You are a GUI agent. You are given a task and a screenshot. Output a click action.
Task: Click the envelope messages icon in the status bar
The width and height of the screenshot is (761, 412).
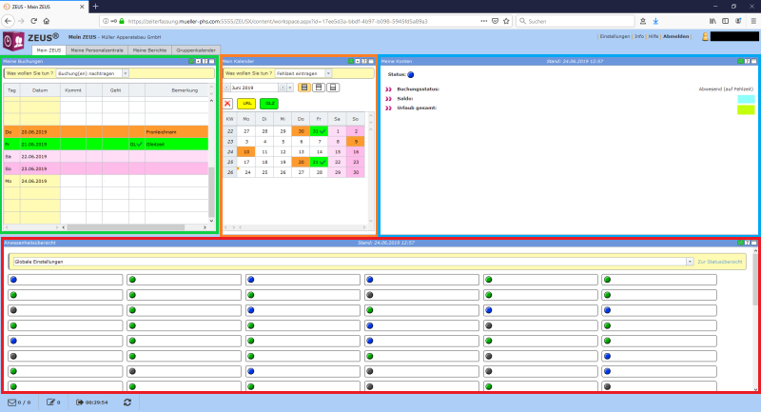(x=13, y=402)
